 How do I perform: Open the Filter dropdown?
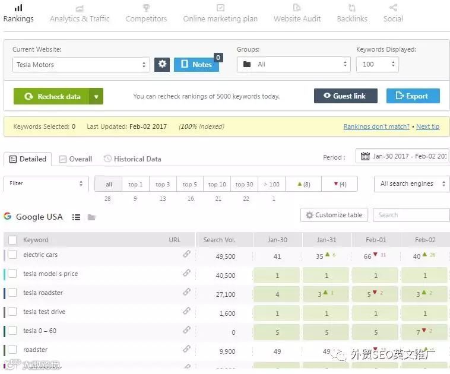coord(46,183)
